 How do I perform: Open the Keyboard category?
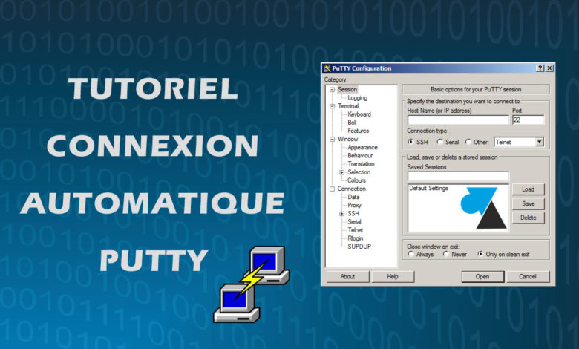coord(359,114)
